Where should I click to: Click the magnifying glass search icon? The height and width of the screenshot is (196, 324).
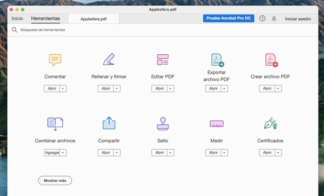tap(14, 30)
